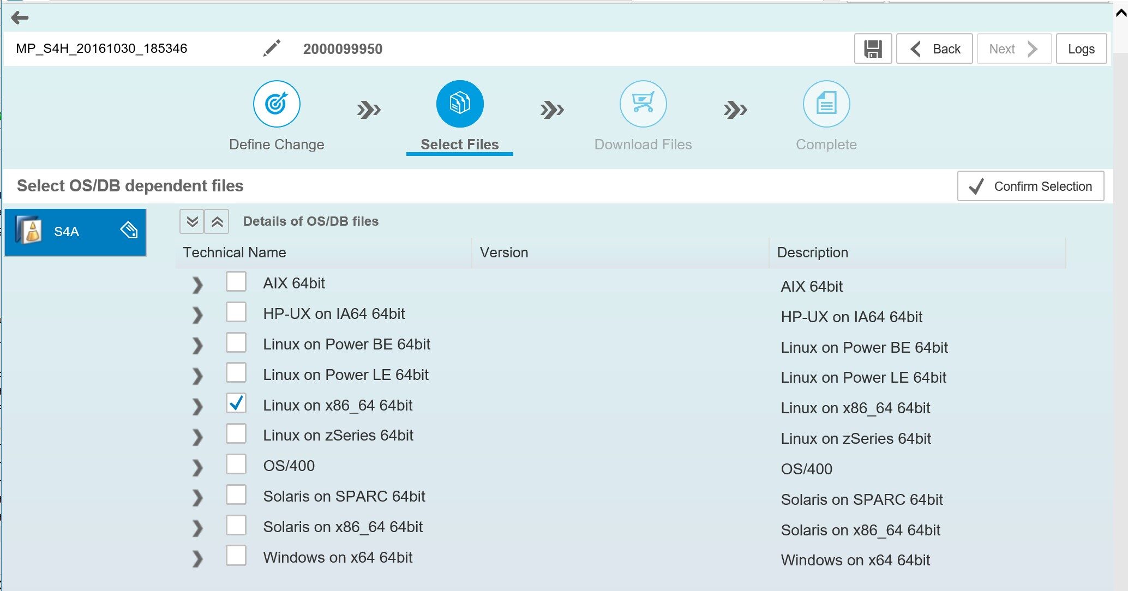Expand all rows with double-down arrow

coord(192,221)
